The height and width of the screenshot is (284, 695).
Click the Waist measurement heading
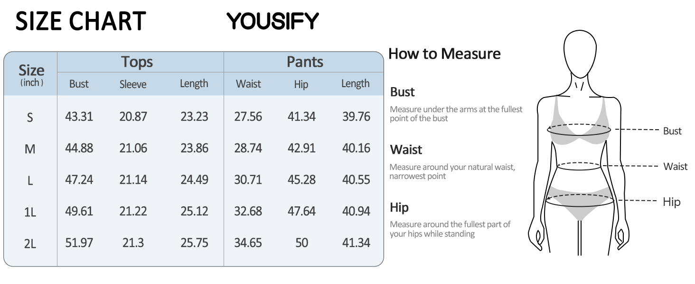(406, 150)
